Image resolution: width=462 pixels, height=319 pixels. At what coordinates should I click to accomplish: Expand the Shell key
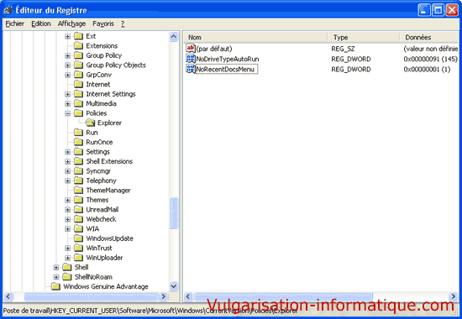click(x=56, y=267)
